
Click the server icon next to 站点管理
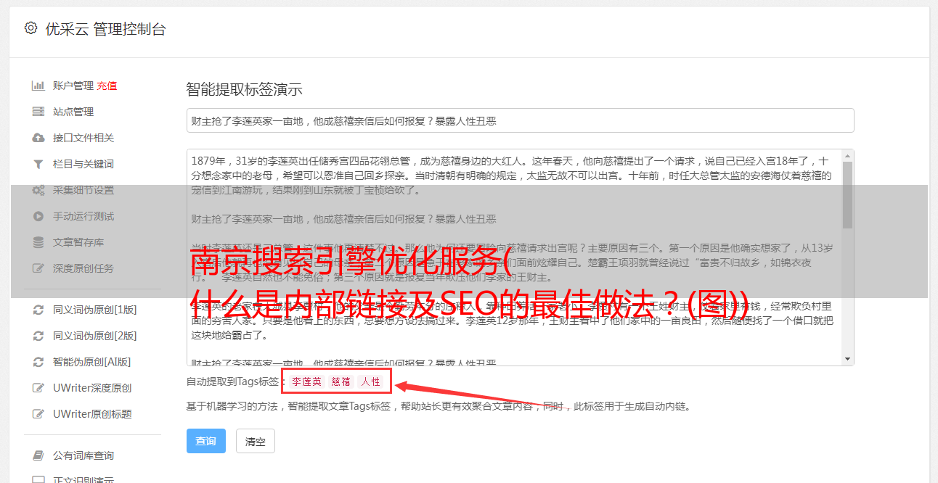(x=38, y=112)
